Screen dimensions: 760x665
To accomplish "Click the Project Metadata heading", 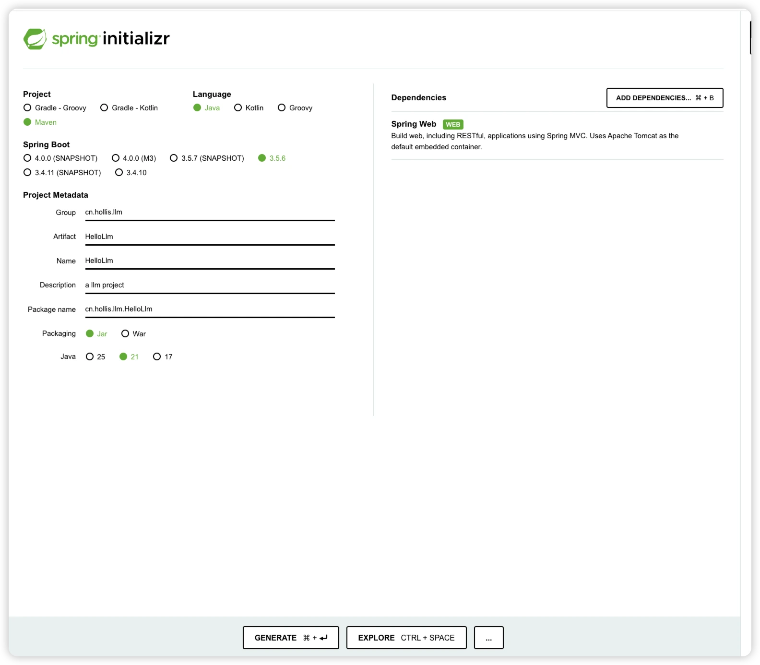I will coord(56,195).
